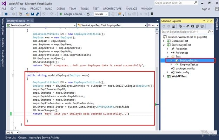Toggle auto-hide pin on Solution Explorer
The image size is (219, 140).
coord(208,21)
